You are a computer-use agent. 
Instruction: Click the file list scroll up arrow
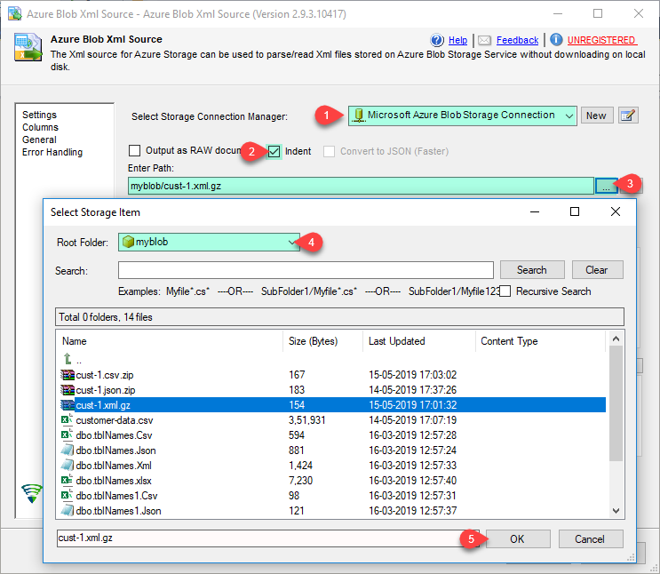(616, 339)
